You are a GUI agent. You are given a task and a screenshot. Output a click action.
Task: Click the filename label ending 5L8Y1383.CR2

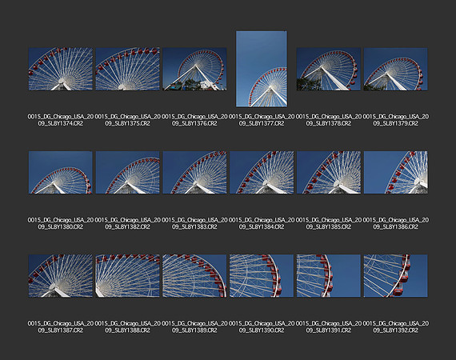pyautogui.click(x=194, y=223)
